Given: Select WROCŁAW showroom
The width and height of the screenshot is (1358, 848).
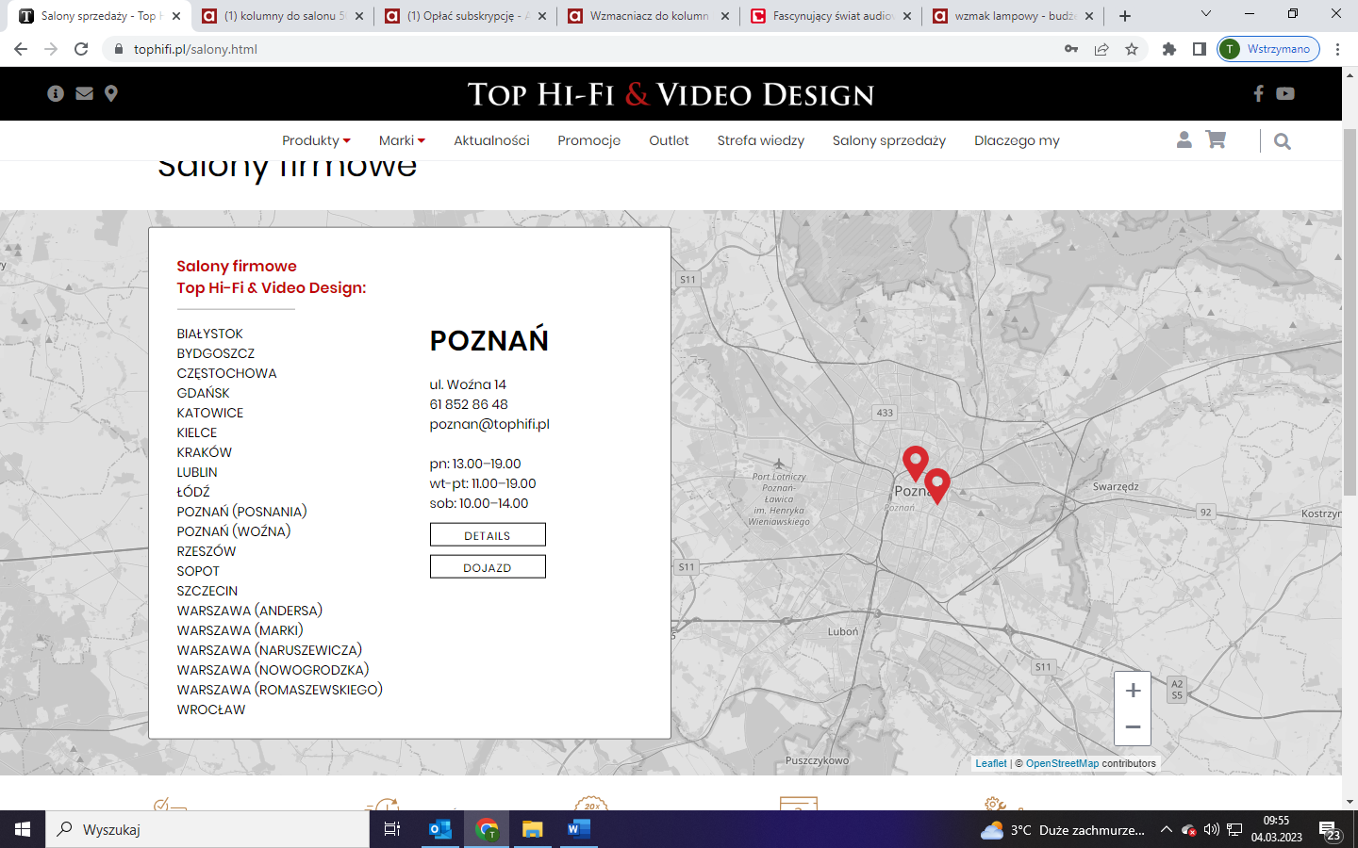Looking at the screenshot, I should (210, 709).
